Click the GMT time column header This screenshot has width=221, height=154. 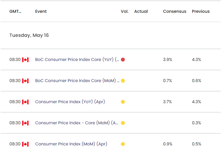pos(15,12)
